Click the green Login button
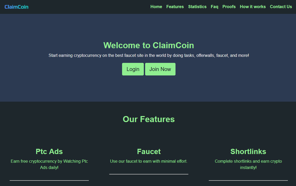This screenshot has height=186, width=296. click(x=133, y=69)
